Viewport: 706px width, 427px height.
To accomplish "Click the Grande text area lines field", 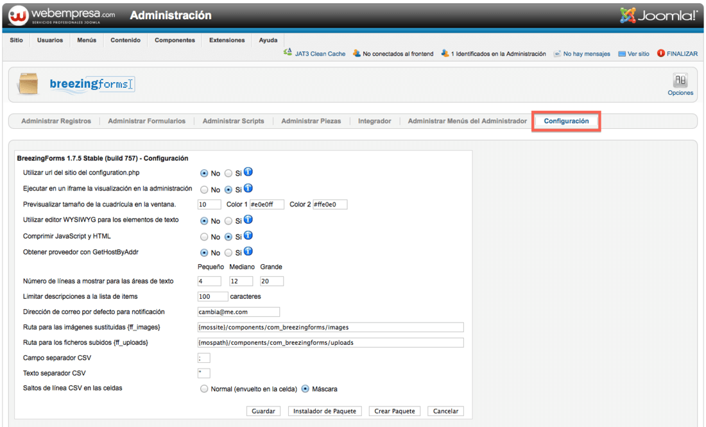I will click(272, 281).
